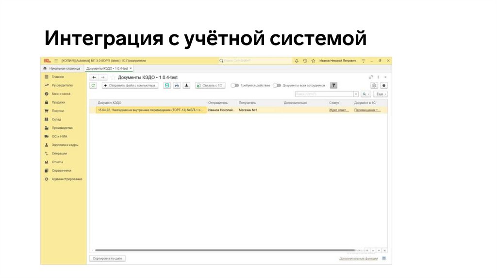
Task: Jump to the list's first row
Action: click(x=367, y=250)
